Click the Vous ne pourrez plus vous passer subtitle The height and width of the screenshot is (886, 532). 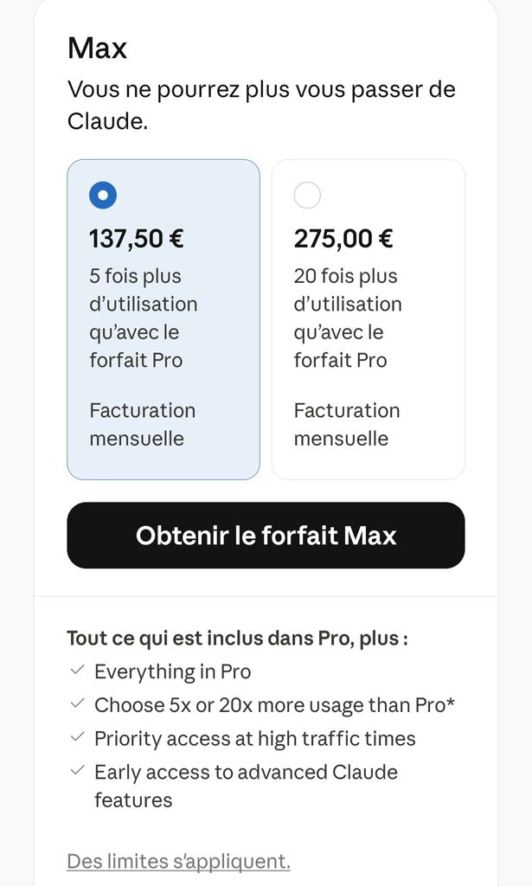261,105
